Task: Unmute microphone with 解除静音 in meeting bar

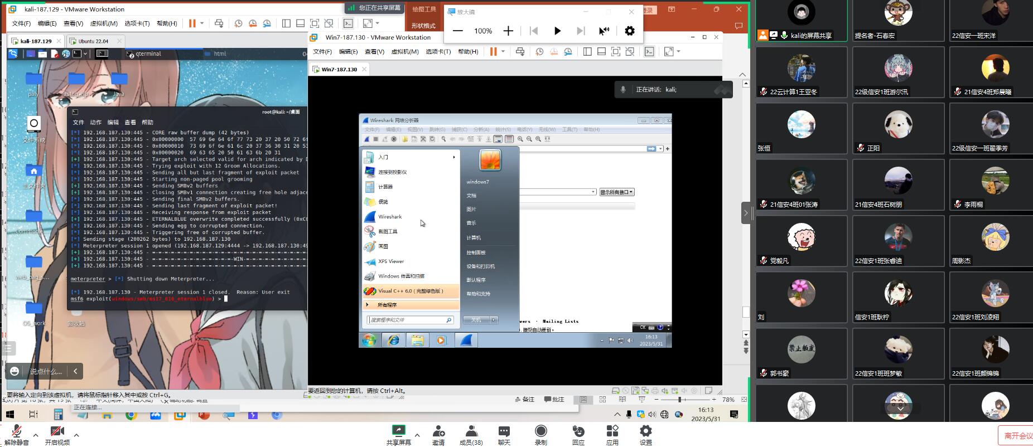Action: point(17,435)
